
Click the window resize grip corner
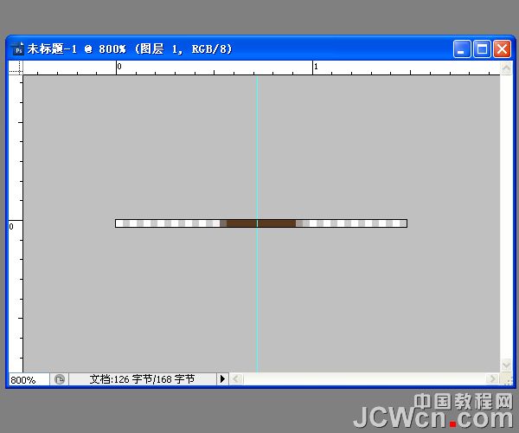[506, 379]
